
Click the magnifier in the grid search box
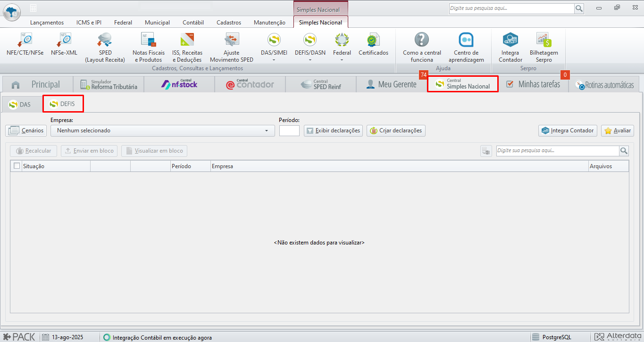624,151
